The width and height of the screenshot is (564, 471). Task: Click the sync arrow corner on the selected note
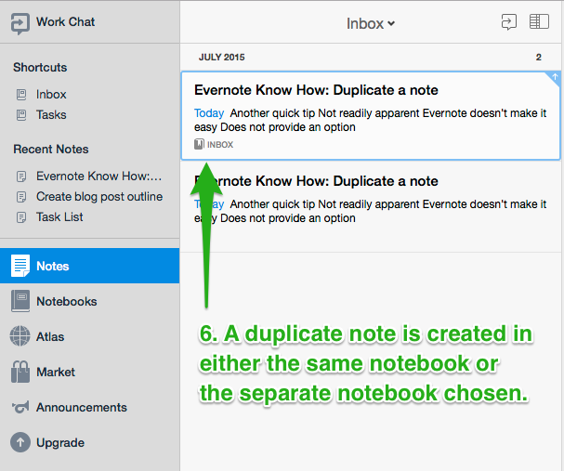pyautogui.click(x=553, y=78)
